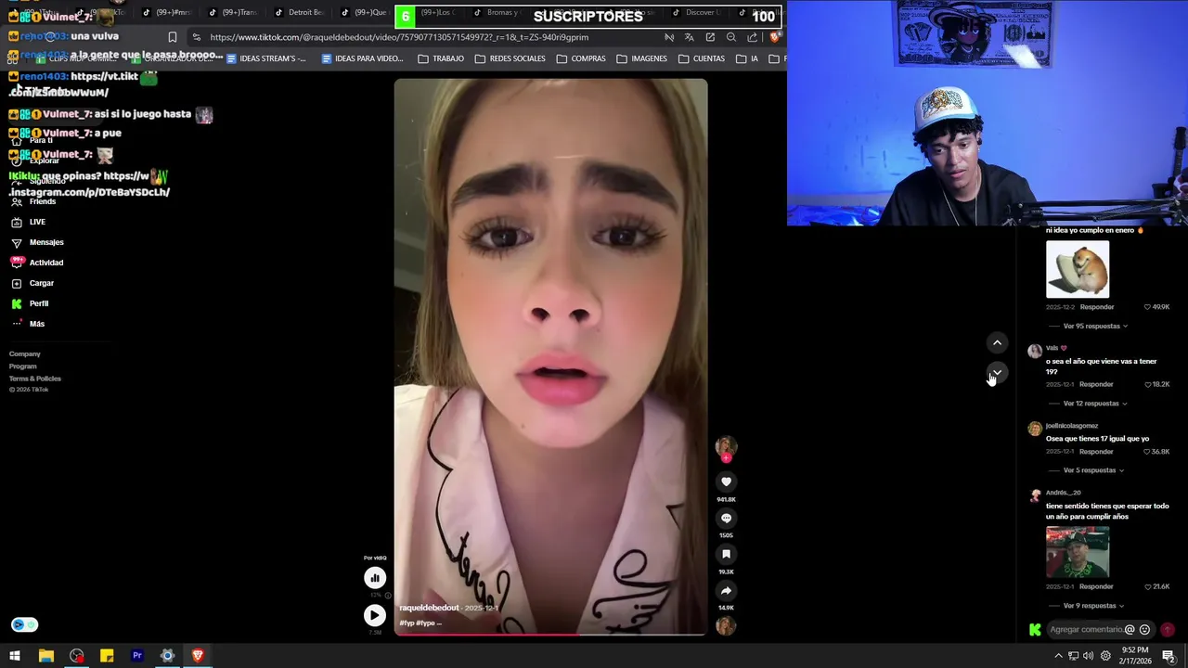The width and height of the screenshot is (1188, 668).
Task: Go to next video with down chevron
Action: click(x=997, y=373)
